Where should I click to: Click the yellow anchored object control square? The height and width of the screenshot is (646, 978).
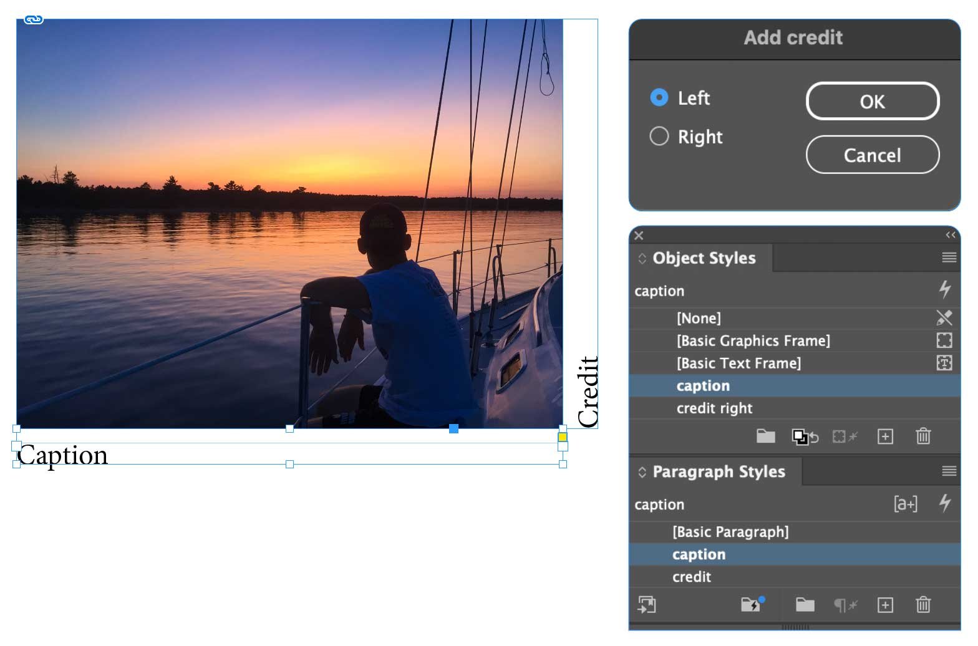[563, 437]
